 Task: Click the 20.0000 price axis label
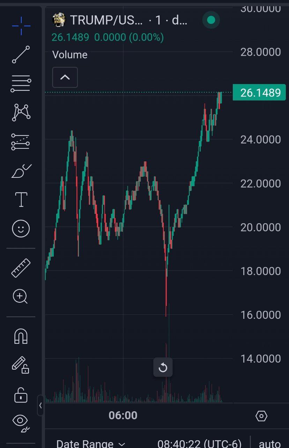click(x=260, y=227)
